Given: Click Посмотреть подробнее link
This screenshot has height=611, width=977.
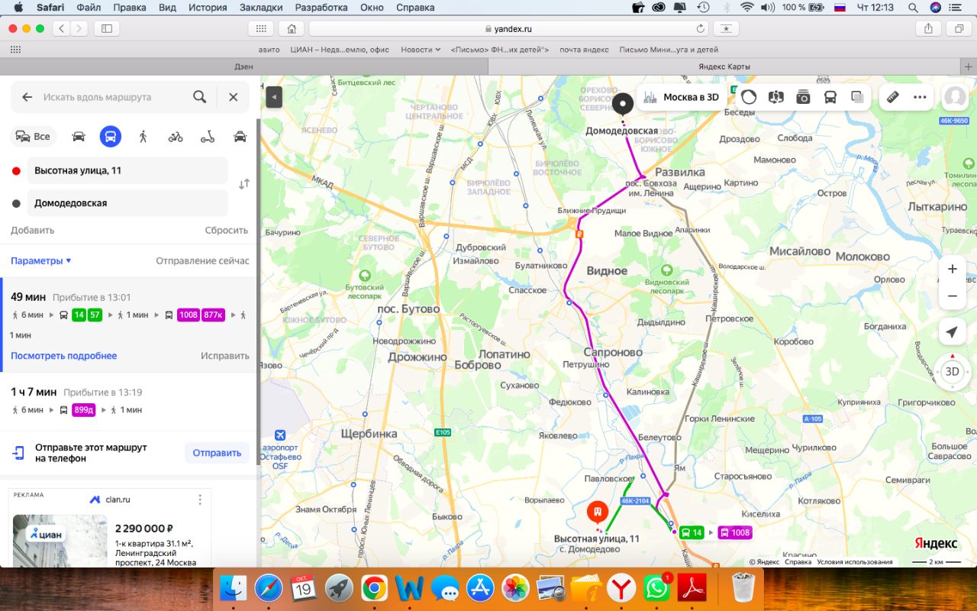Looking at the screenshot, I should point(64,356).
